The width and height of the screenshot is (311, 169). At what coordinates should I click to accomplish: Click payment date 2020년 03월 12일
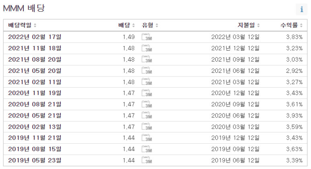(235, 127)
